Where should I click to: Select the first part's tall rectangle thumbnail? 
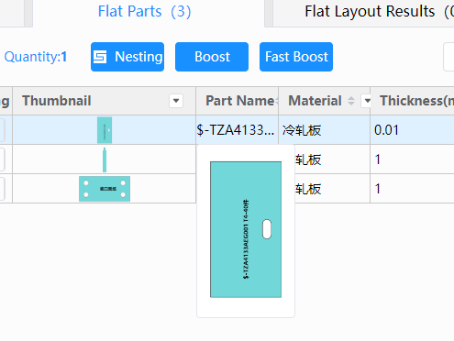coord(105,130)
